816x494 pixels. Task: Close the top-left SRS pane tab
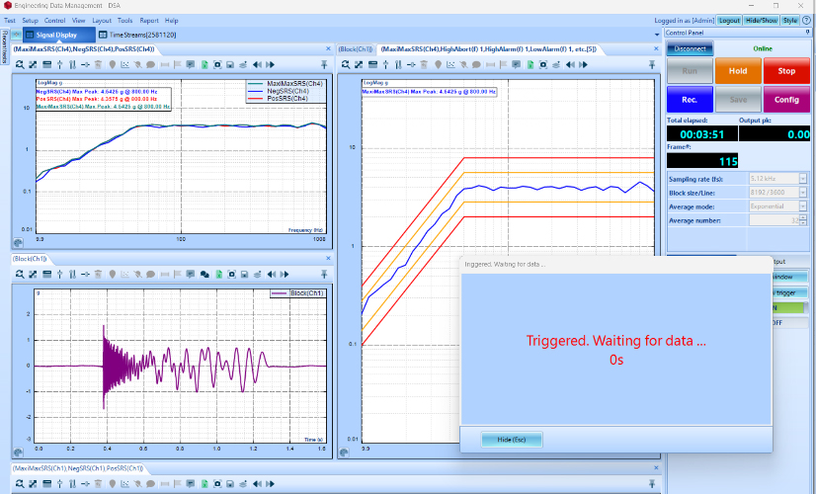[327, 48]
